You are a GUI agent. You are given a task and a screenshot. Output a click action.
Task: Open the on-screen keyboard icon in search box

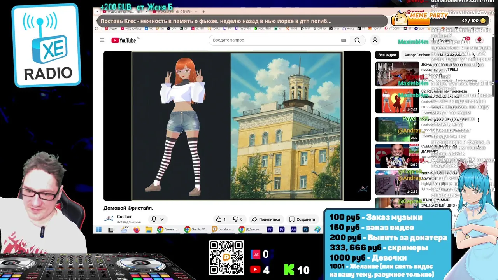pyautogui.click(x=344, y=40)
